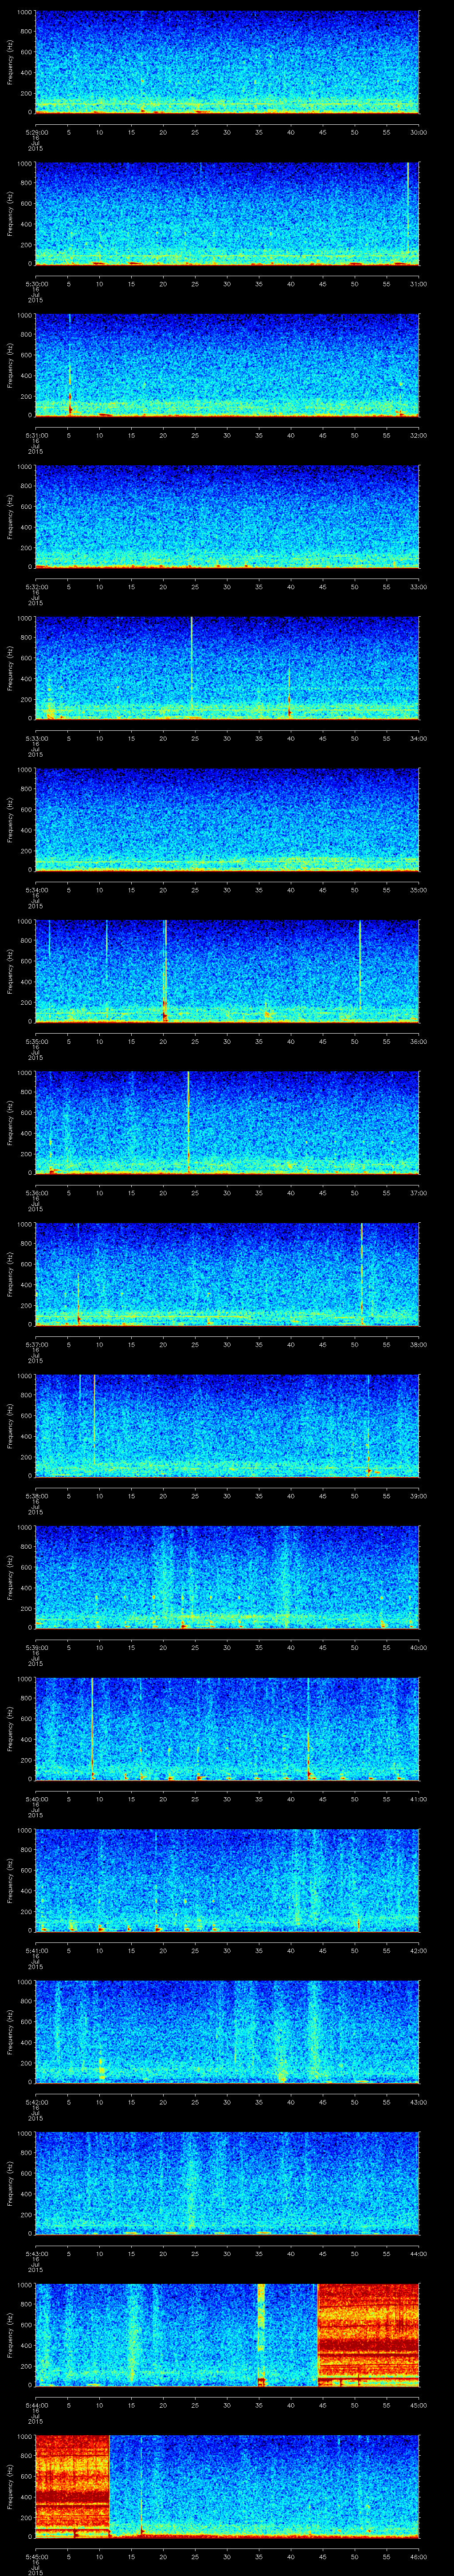
Task: Click the 5:35:00 start time label
Action: tap(36, 1041)
